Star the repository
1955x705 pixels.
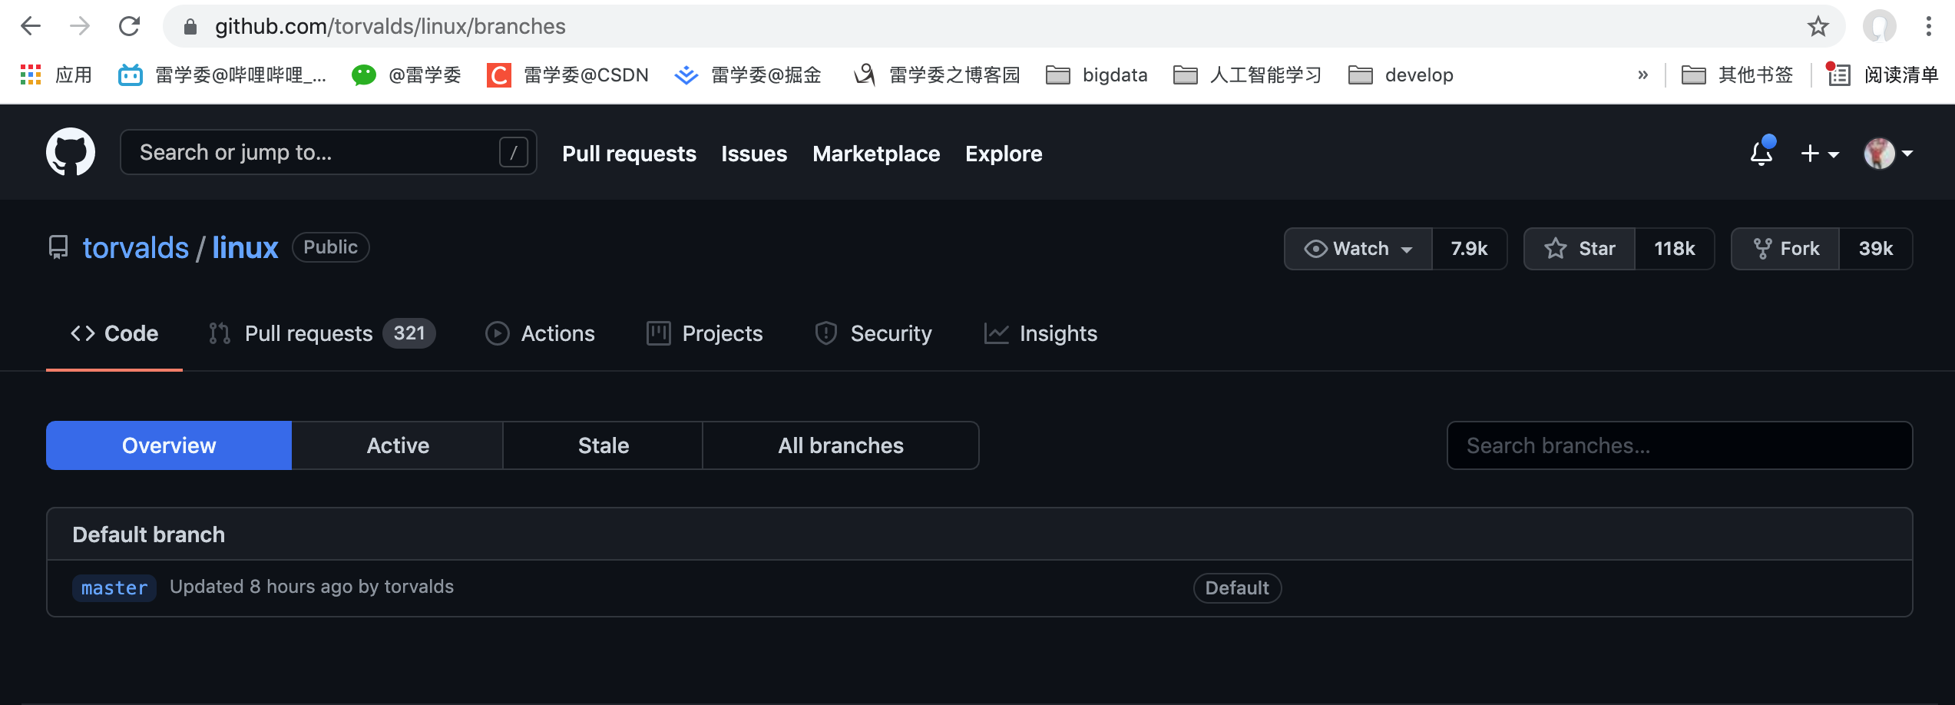(1580, 249)
